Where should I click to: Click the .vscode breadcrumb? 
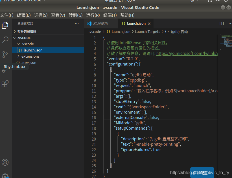(x=95, y=32)
